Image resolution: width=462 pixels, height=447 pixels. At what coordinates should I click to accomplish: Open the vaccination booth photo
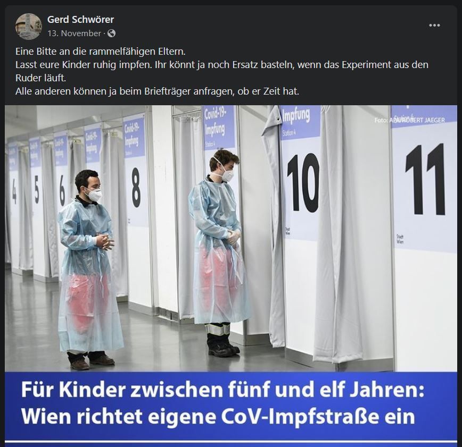[x=231, y=238]
